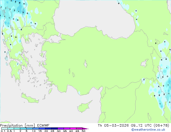Click the 0.5–1 mm legend swatch
The image size is (171, 132).
11,128
